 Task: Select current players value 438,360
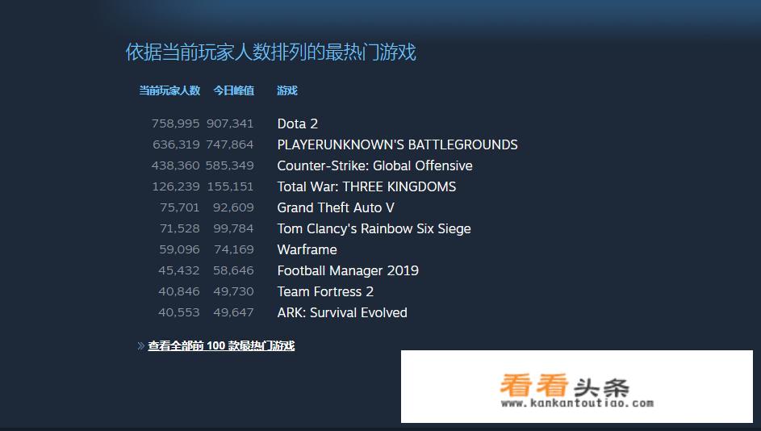coord(175,165)
